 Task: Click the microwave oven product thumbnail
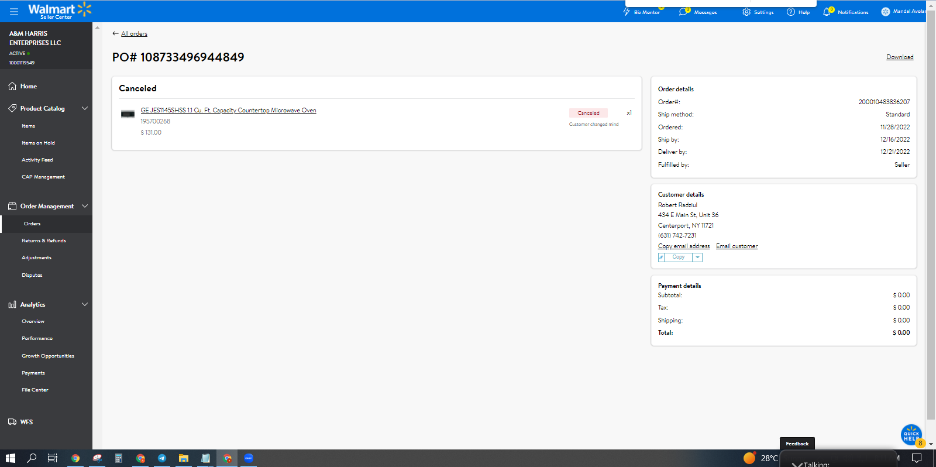128,114
